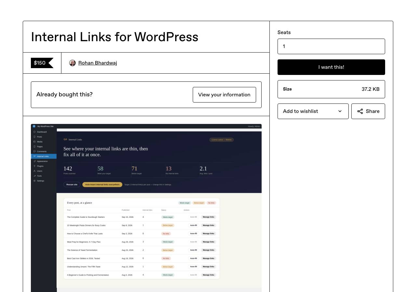
Task: Click the Seats label
Action: (x=284, y=32)
